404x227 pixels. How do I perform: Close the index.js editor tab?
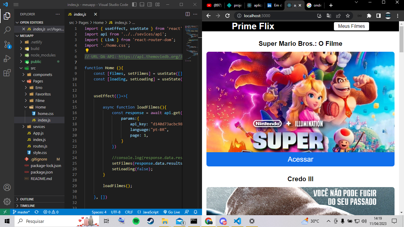tap(96, 14)
